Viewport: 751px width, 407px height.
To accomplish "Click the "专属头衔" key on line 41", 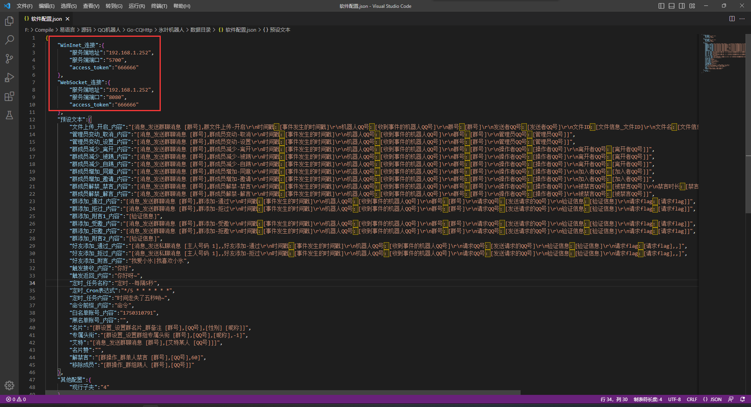I will (x=83, y=335).
